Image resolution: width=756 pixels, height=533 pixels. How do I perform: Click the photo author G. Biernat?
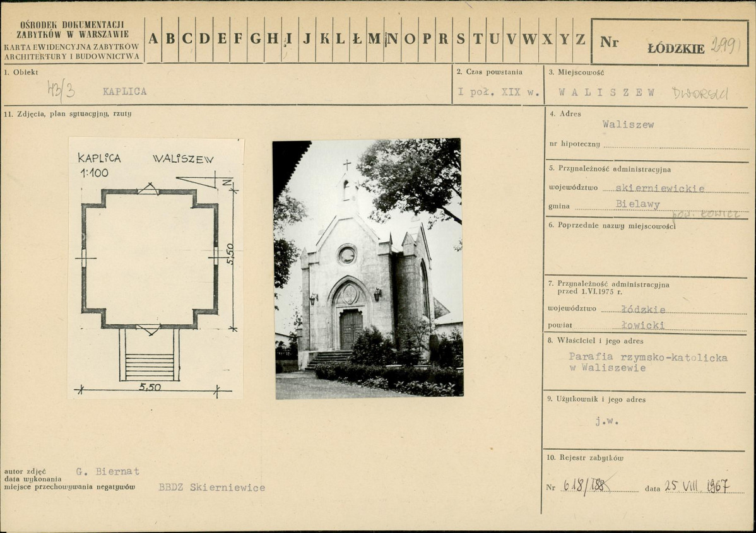pos(107,471)
